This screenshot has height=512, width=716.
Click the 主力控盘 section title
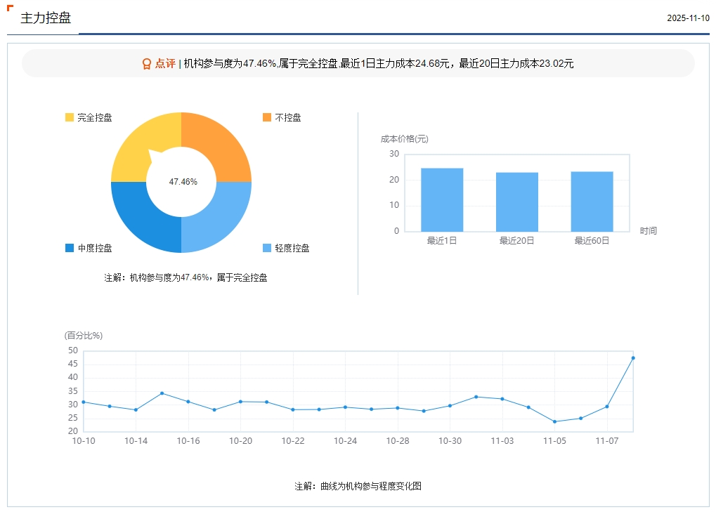[x=46, y=18]
